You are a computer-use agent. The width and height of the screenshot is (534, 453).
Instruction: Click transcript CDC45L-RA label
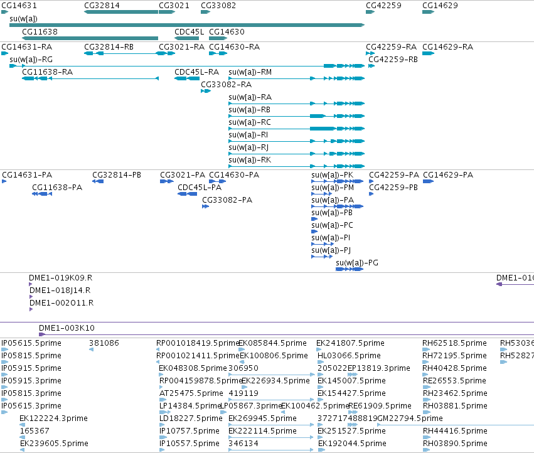point(196,72)
